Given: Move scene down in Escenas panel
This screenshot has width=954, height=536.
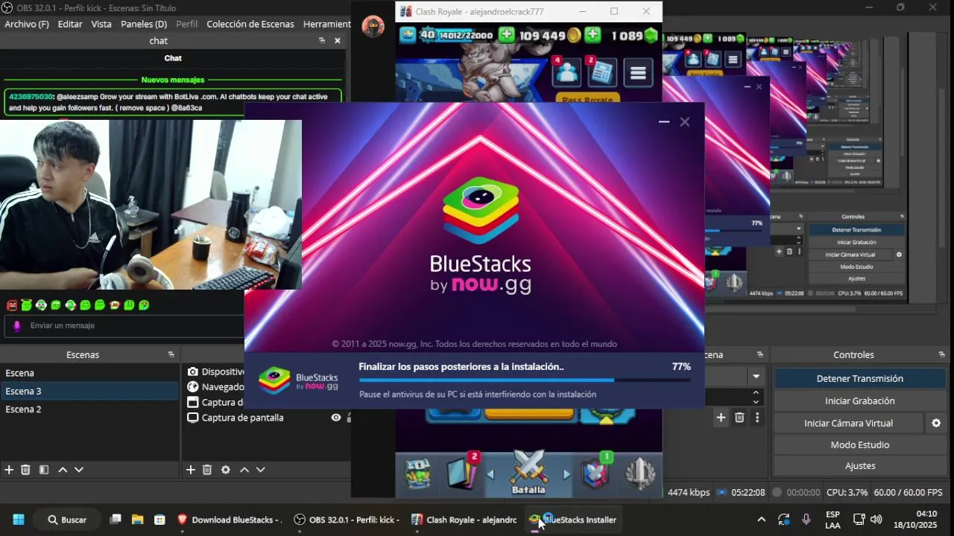Looking at the screenshot, I should pos(79,470).
